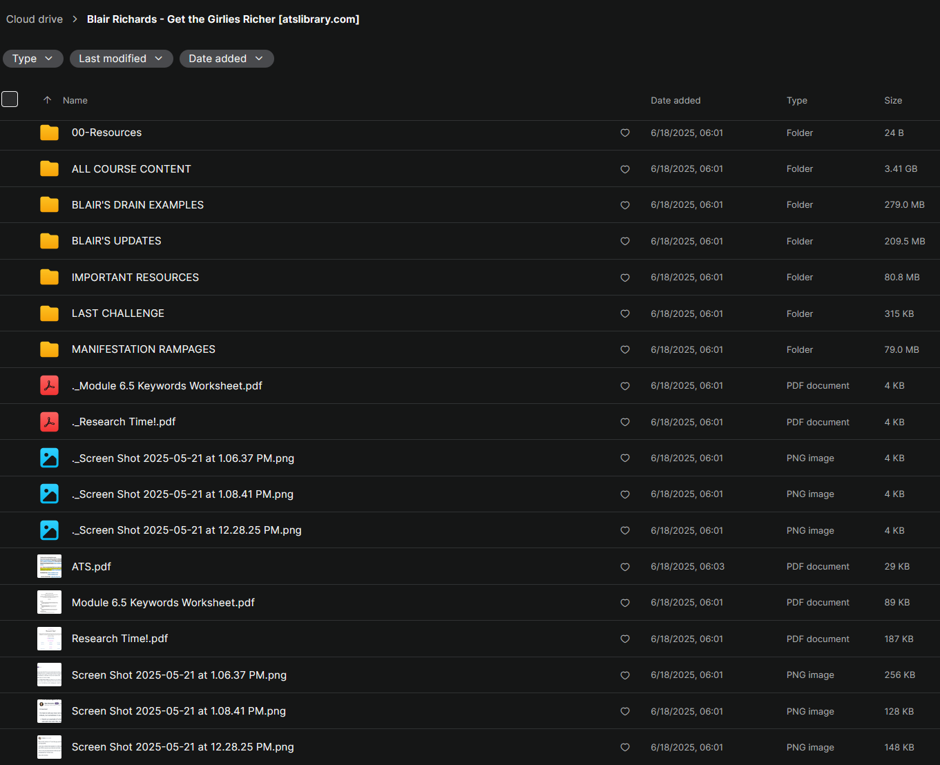Screen dimensions: 940x765
Task: Toggle favorite heart for IMPORTANT RESOURCES folder
Action: (x=625, y=278)
